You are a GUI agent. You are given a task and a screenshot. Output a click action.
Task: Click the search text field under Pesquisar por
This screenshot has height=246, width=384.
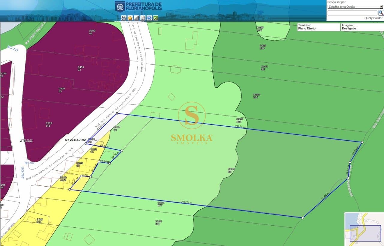pyautogui.click(x=352, y=13)
